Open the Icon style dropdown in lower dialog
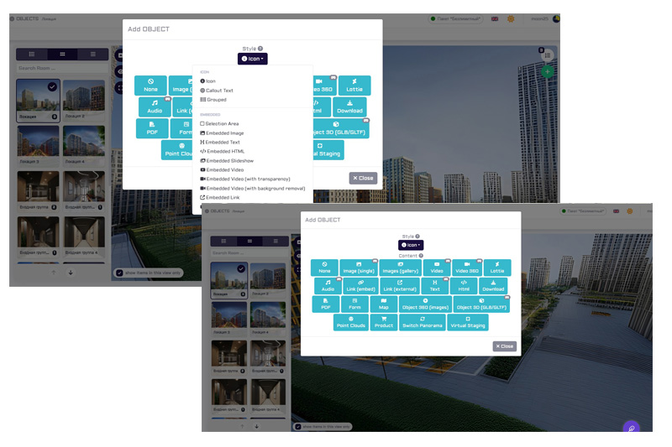This screenshot has height=447, width=672. pyautogui.click(x=411, y=245)
